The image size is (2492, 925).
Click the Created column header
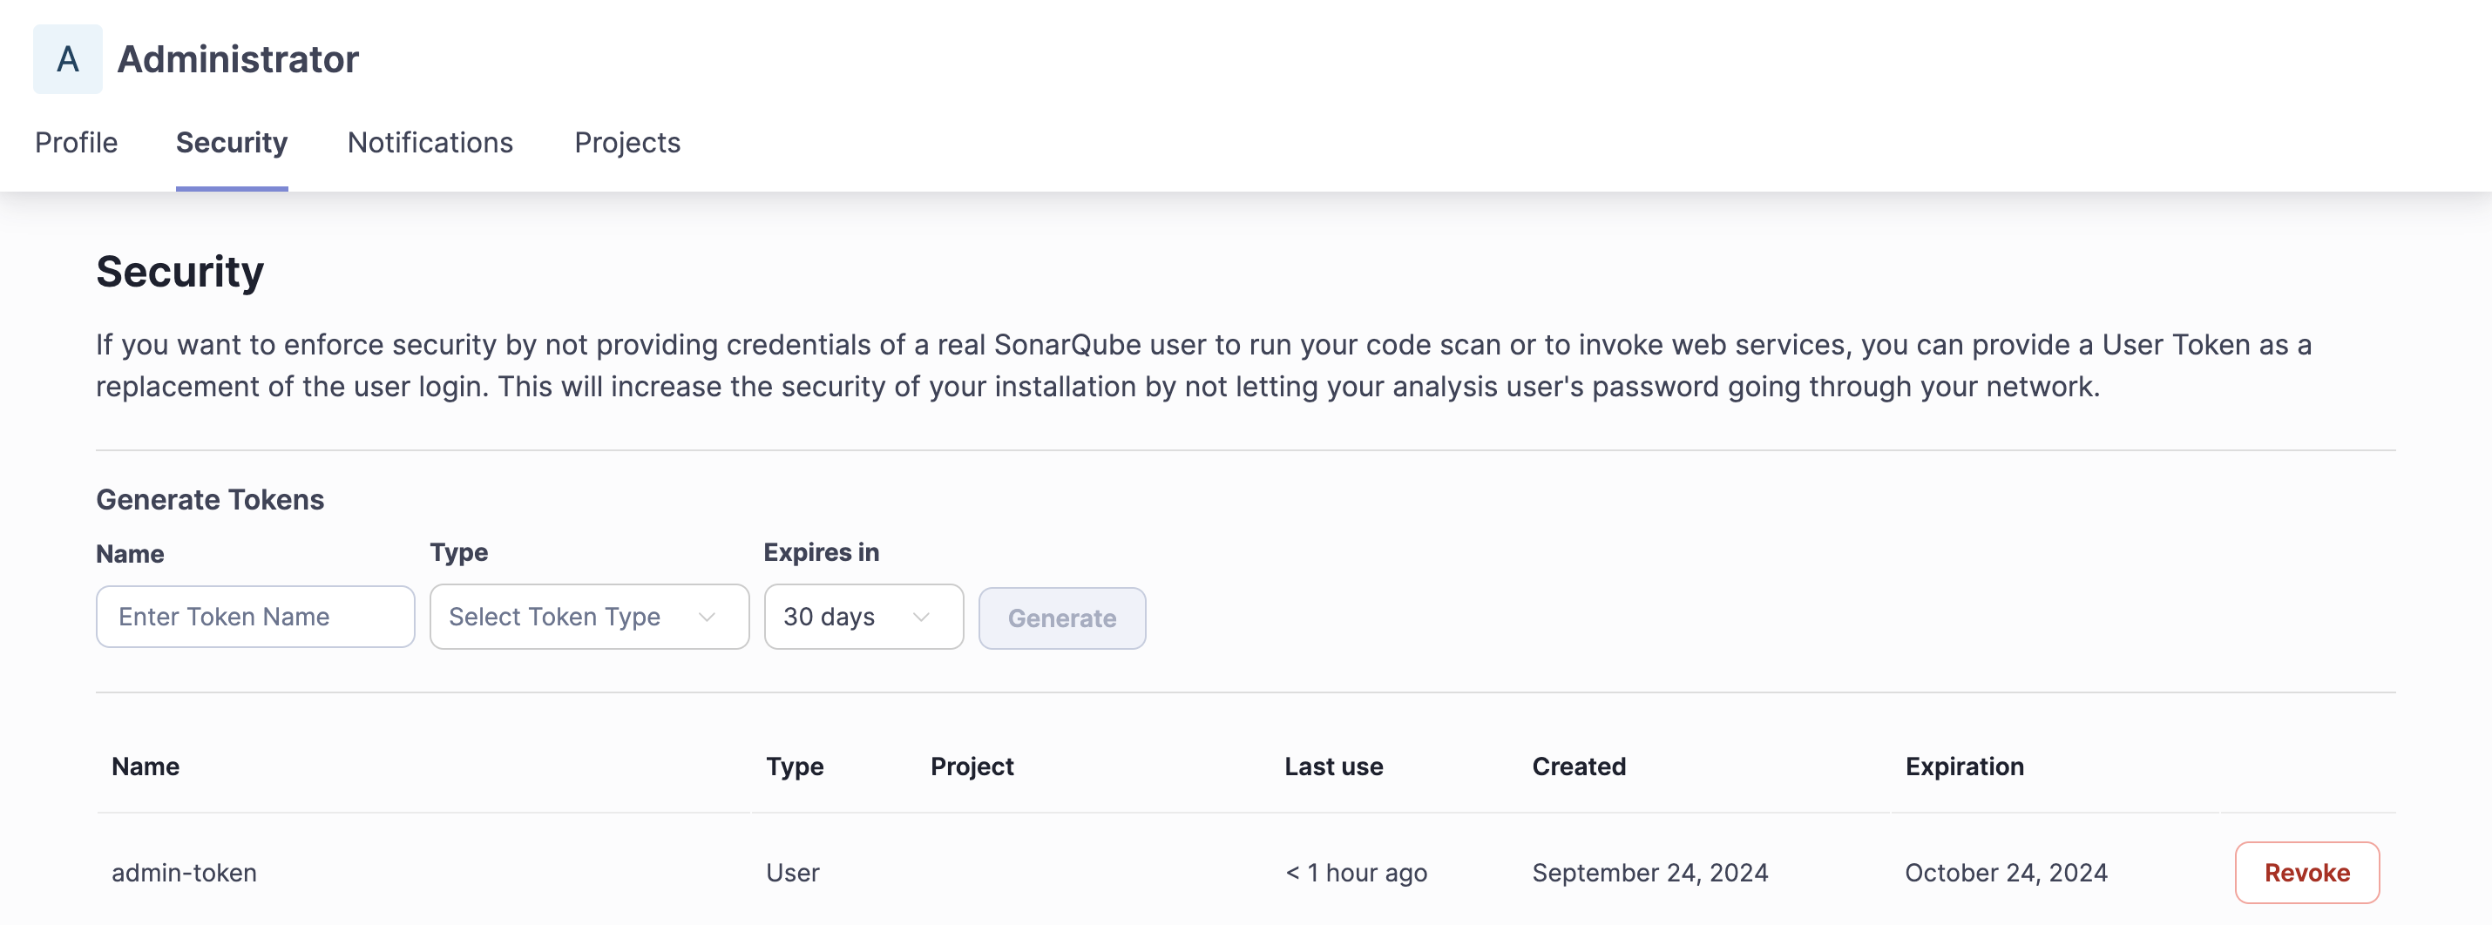tap(1578, 766)
